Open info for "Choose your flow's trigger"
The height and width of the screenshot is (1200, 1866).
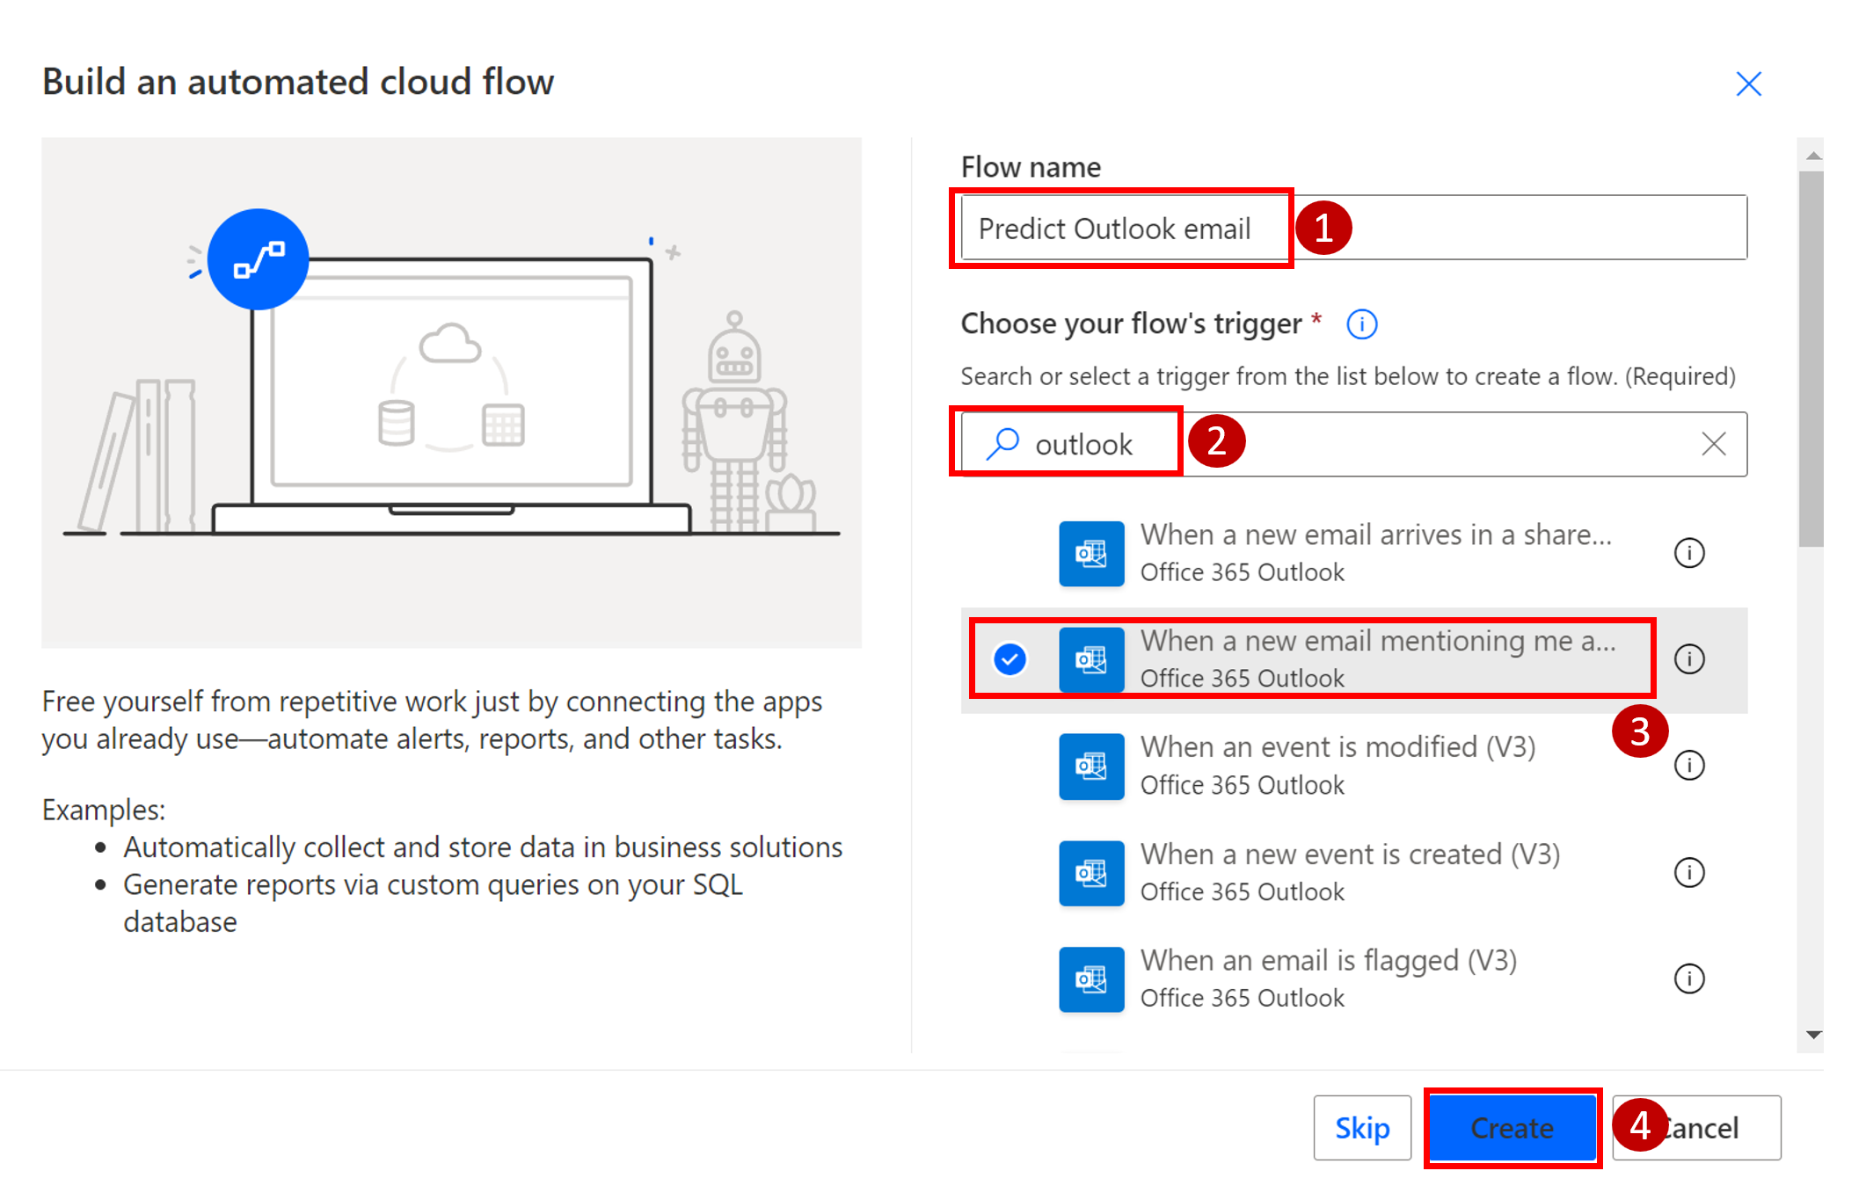coord(1360,324)
